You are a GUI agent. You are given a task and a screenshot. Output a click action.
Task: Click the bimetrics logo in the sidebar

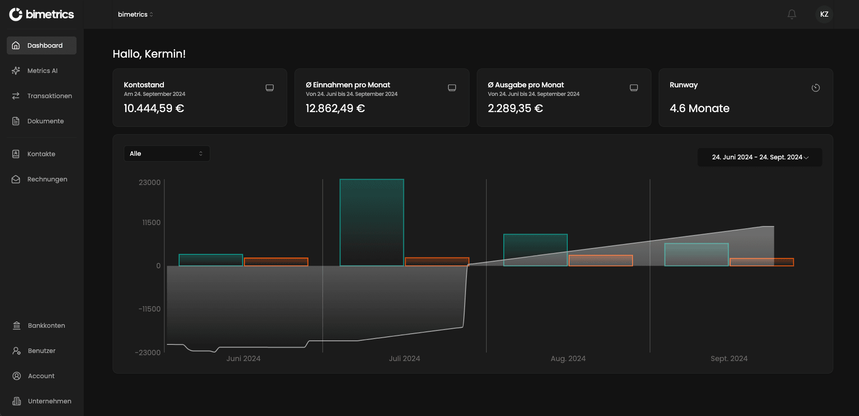[41, 14]
